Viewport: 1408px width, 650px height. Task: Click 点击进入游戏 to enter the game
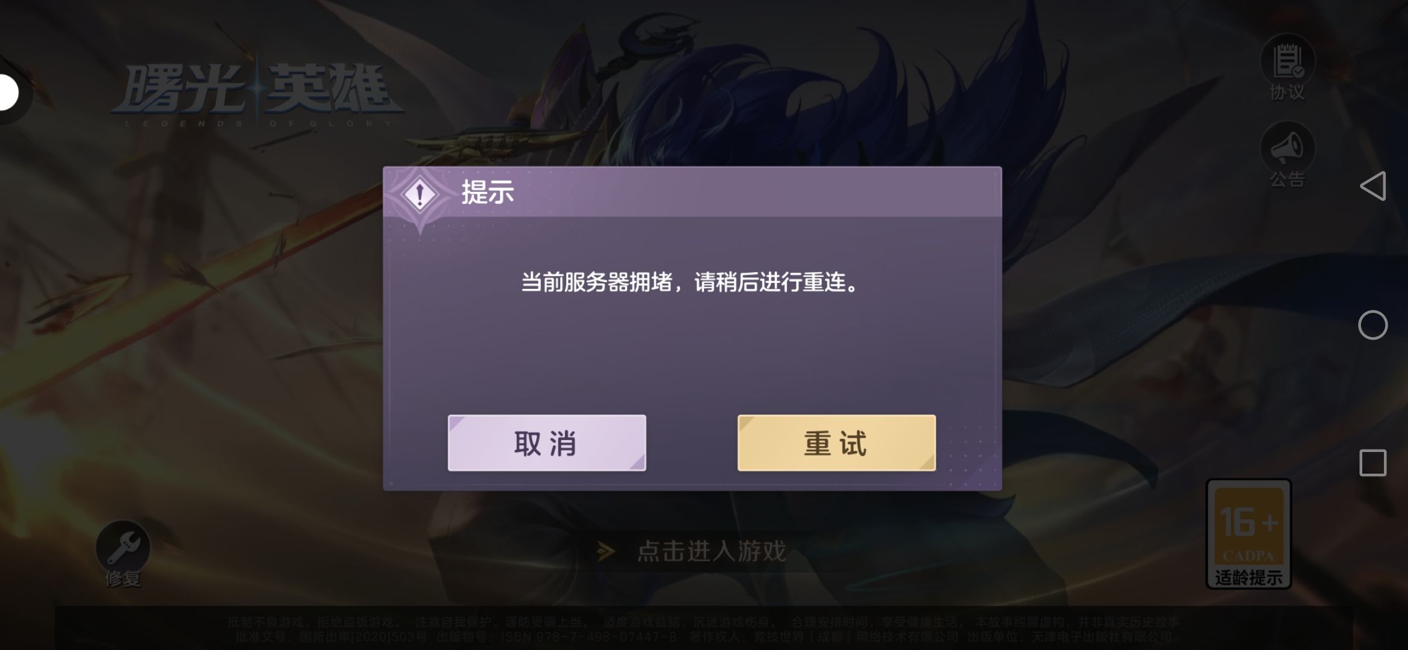click(x=711, y=551)
